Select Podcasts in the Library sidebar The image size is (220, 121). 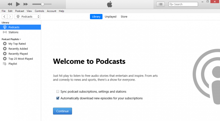coord(20,27)
